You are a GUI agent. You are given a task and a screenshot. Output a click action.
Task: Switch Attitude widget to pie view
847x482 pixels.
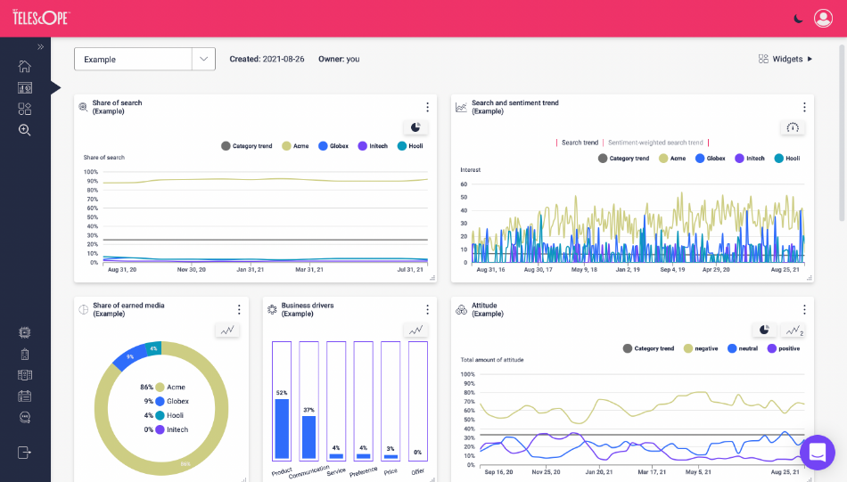point(764,330)
